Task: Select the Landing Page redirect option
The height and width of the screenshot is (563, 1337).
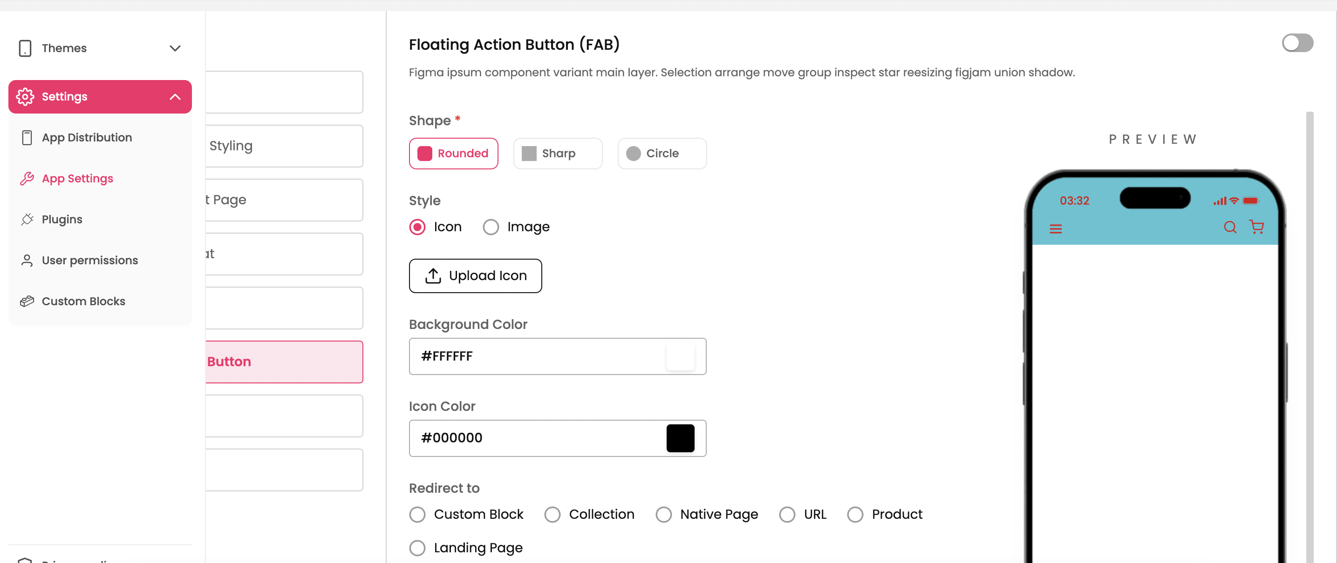Action: coord(417,548)
